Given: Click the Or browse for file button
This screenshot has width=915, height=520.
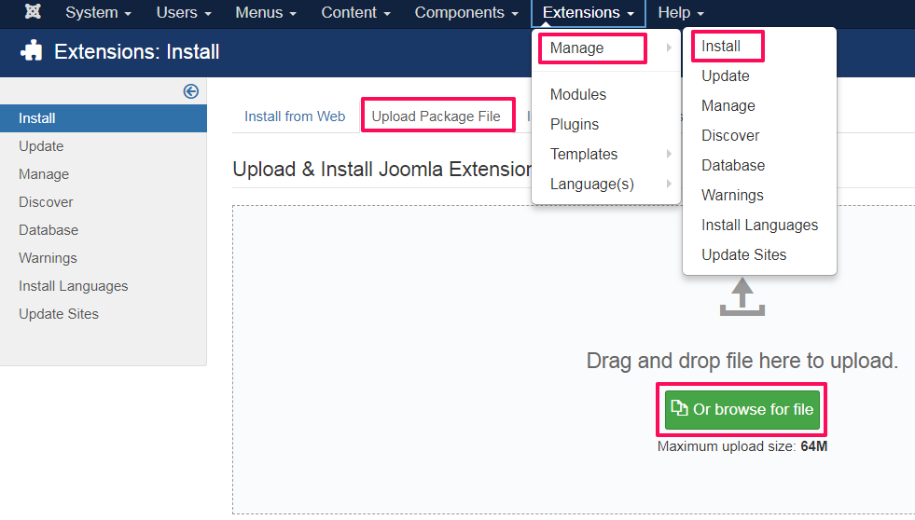Looking at the screenshot, I should coord(742,410).
